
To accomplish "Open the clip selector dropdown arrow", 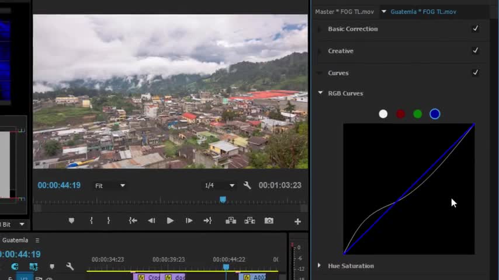I will click(x=384, y=12).
